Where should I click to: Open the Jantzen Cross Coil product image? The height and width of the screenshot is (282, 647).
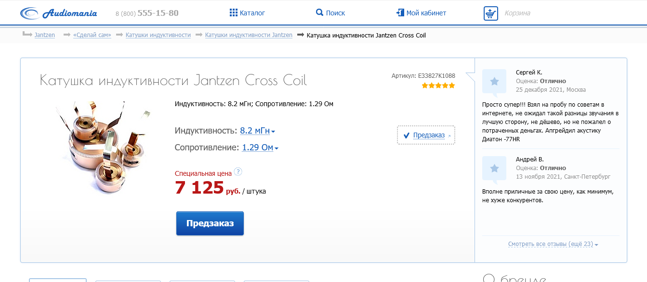103,147
